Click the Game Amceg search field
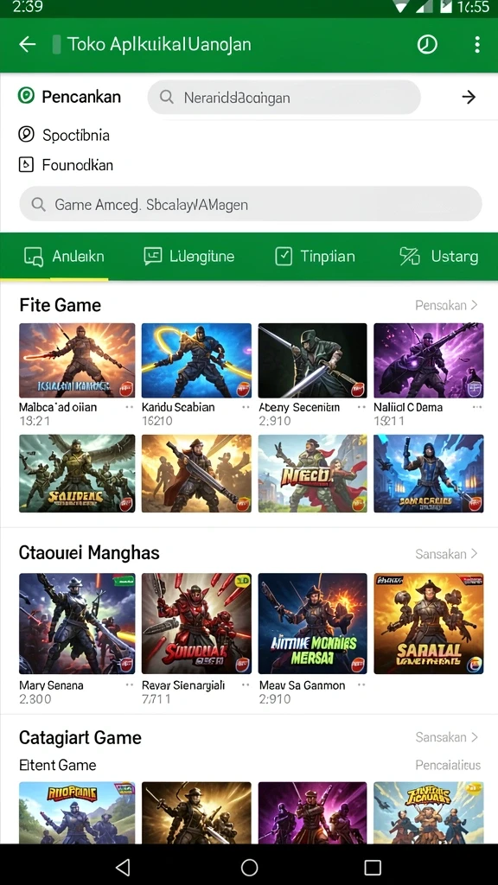498x885 pixels. point(251,204)
